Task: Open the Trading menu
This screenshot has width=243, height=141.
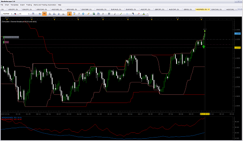Action: pyautogui.click(x=29, y=5)
